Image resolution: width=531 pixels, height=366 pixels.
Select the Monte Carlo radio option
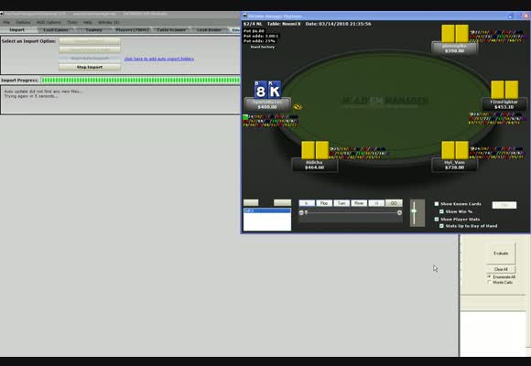tap(490, 282)
